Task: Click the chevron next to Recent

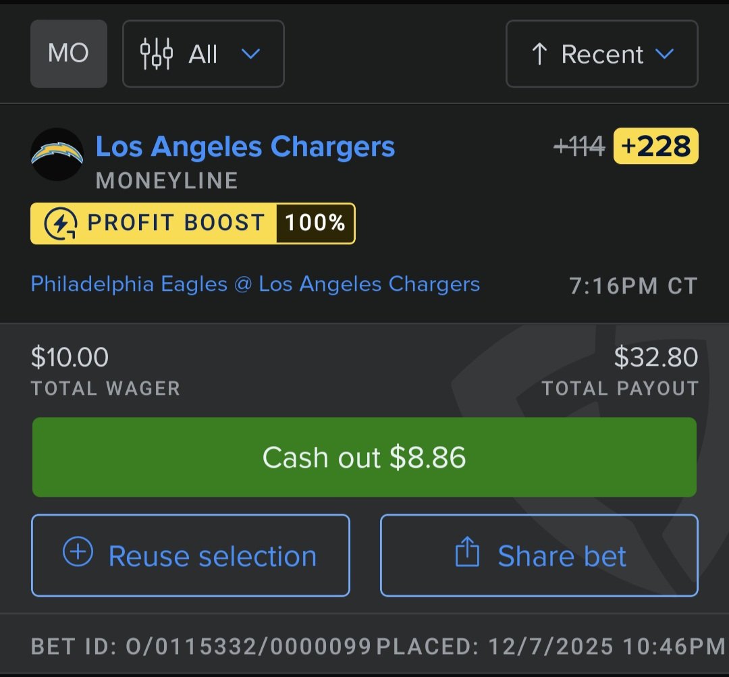Action: [664, 54]
